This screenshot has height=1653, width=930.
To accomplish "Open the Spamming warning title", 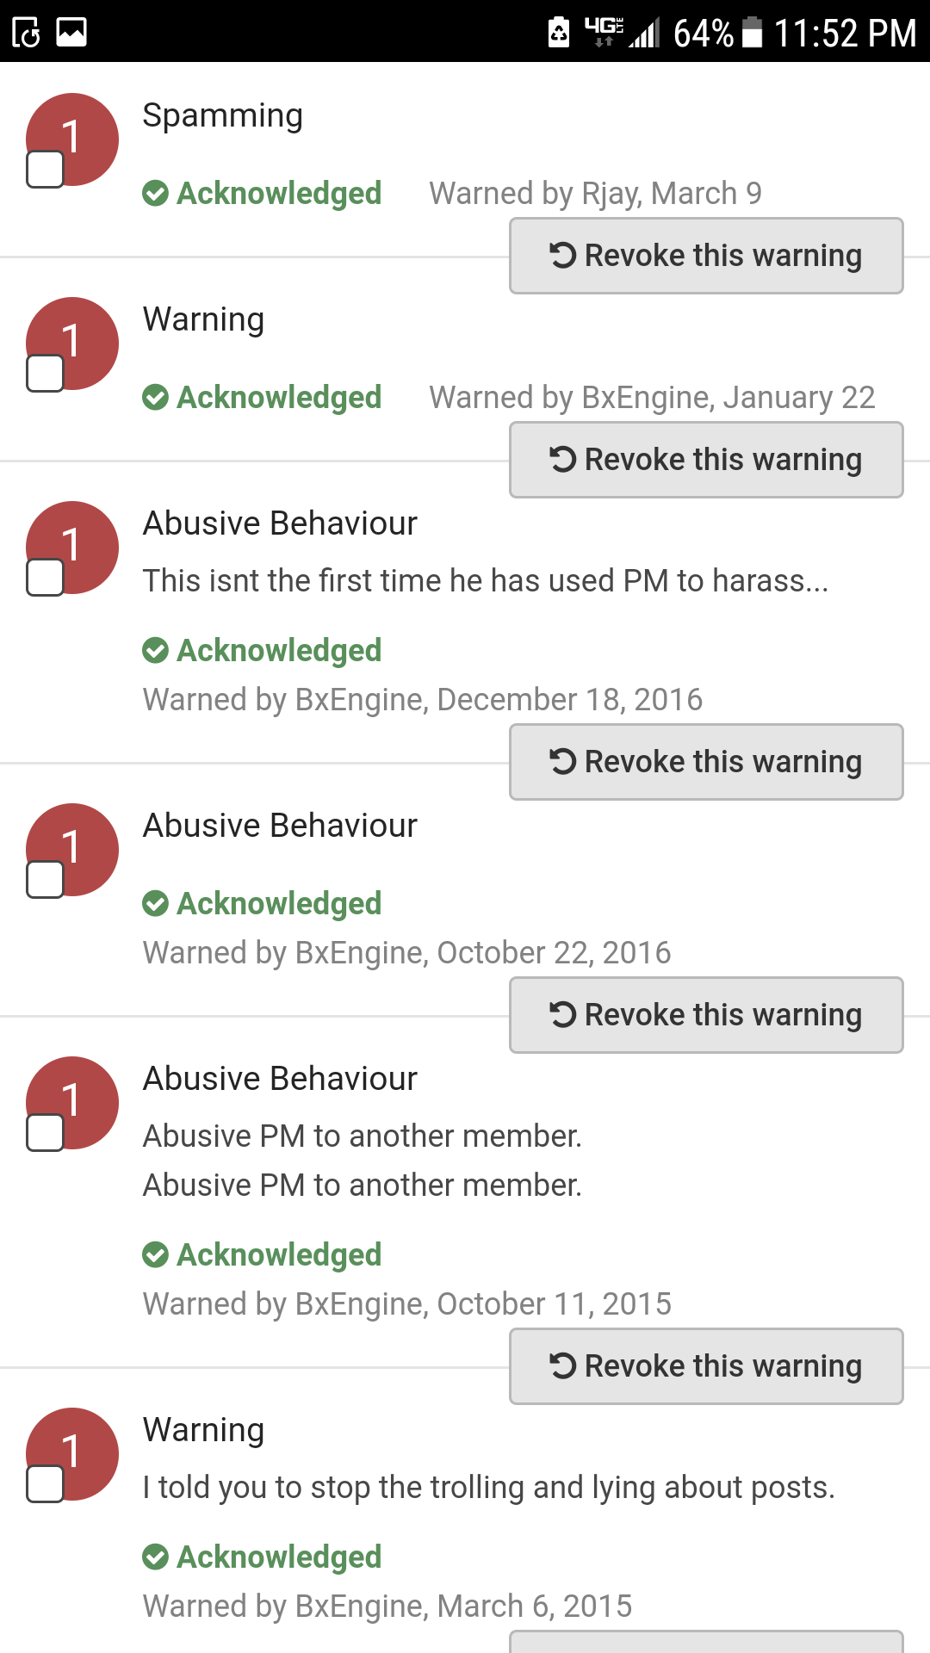I will tap(223, 115).
